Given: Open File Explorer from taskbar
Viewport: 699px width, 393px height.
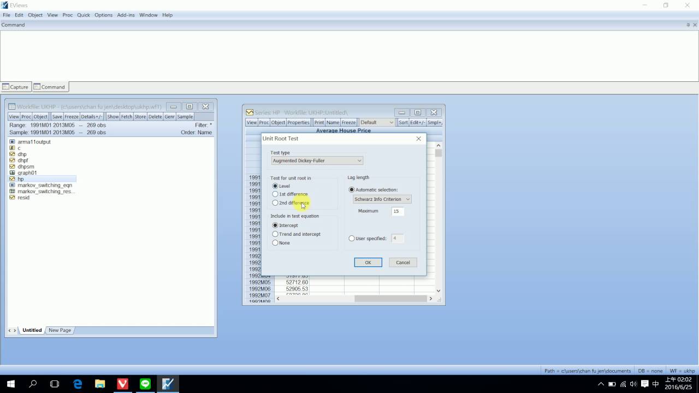Looking at the screenshot, I should (x=100, y=384).
